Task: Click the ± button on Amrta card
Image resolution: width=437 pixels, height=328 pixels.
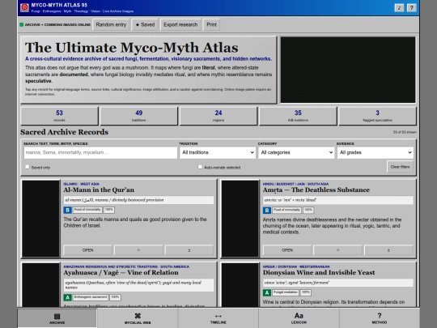Action: point(388,250)
